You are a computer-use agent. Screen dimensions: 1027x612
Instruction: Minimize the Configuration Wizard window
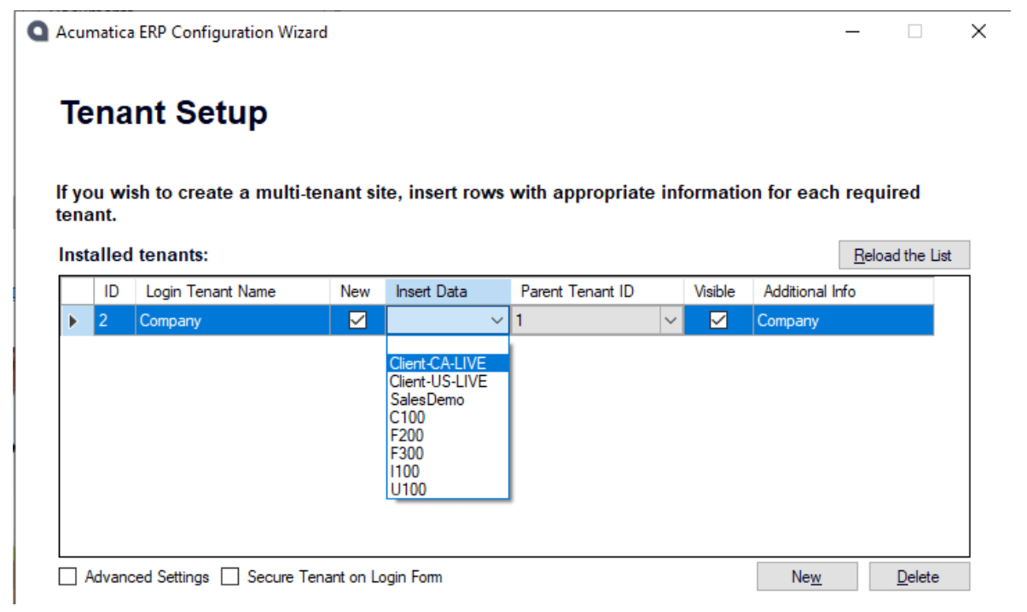852,32
